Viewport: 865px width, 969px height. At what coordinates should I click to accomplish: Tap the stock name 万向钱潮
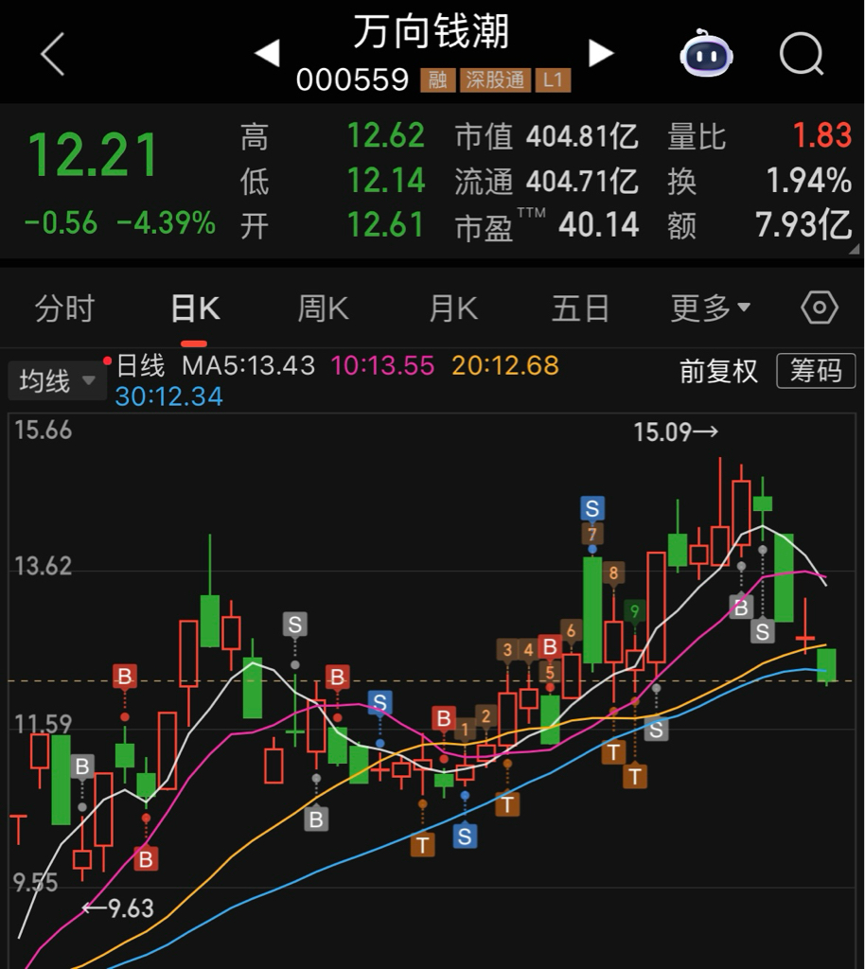[432, 31]
